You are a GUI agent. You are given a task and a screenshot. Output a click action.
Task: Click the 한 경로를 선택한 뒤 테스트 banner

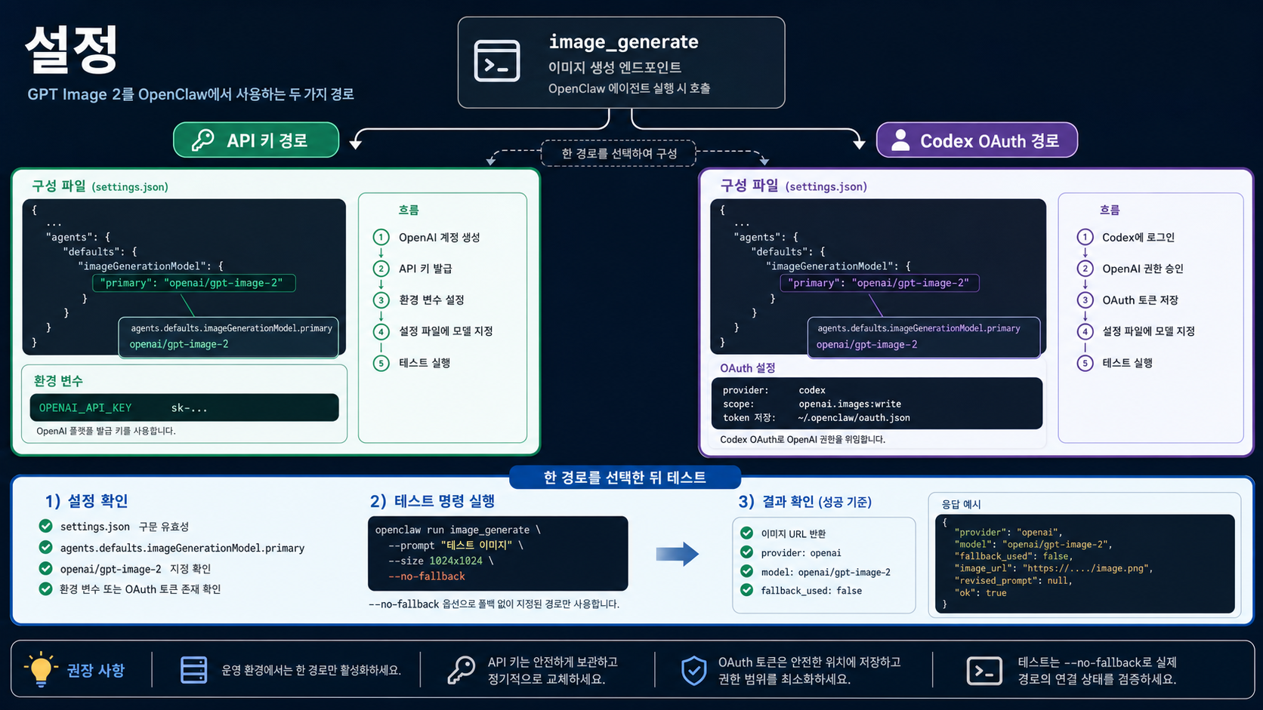point(625,477)
